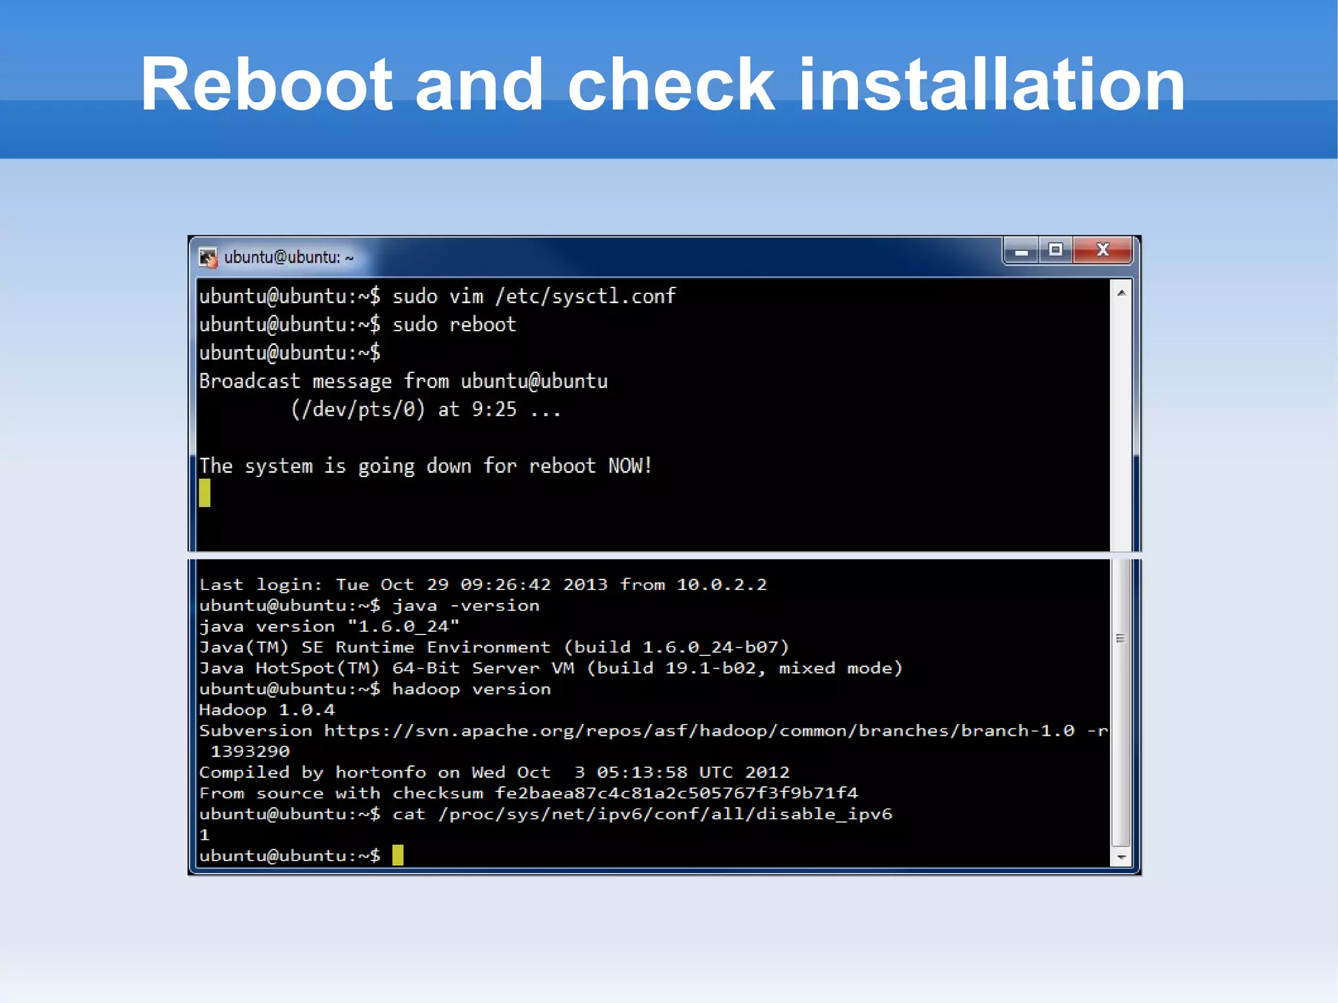Click the 'java version "1.6.0_24"' output
Image resolution: width=1338 pixels, height=1003 pixels.
point(329,627)
